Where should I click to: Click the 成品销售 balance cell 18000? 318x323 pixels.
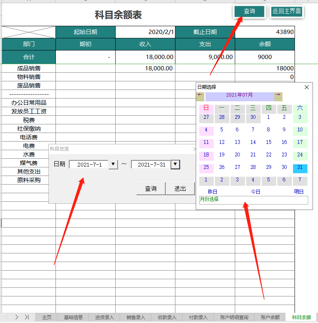coord(265,68)
